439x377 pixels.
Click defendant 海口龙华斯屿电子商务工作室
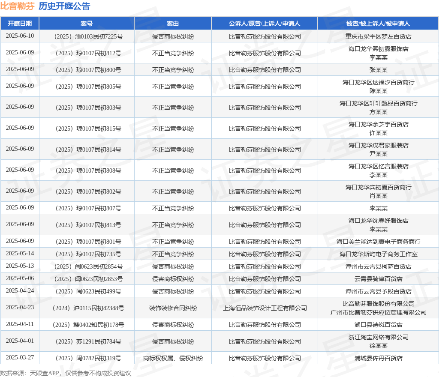[378, 254]
